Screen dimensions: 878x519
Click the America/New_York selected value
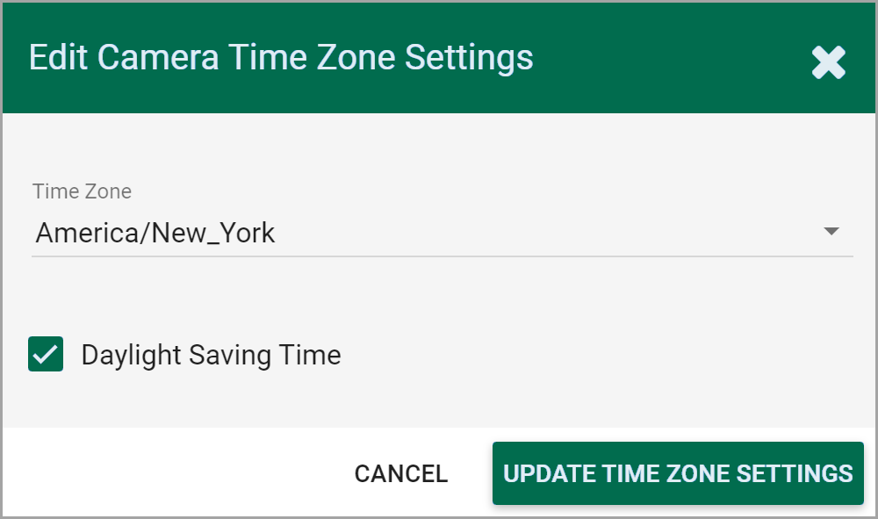click(x=155, y=233)
